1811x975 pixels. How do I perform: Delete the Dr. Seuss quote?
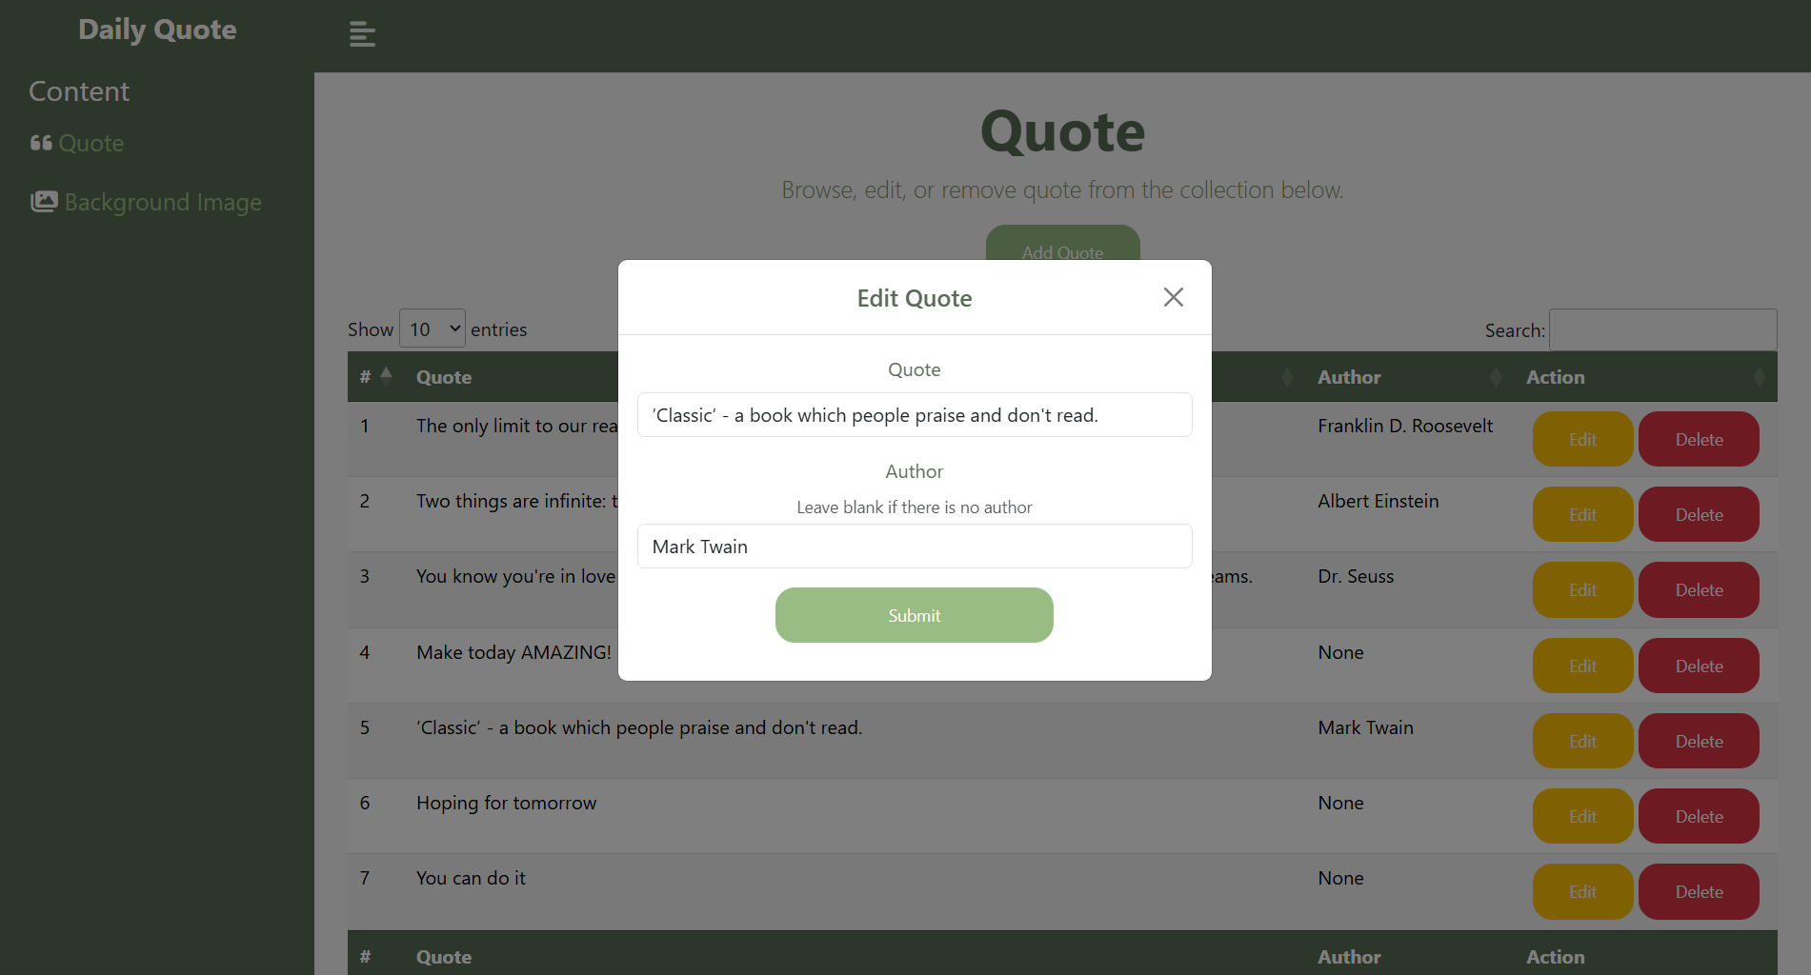pyautogui.click(x=1699, y=590)
